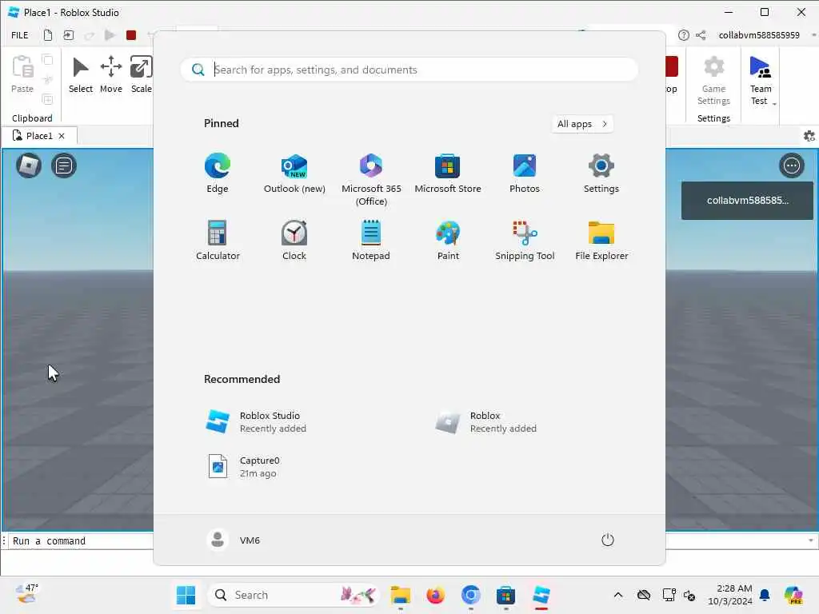Click the Team Test button
Viewport: 819px width, 614px height.
tap(761, 81)
